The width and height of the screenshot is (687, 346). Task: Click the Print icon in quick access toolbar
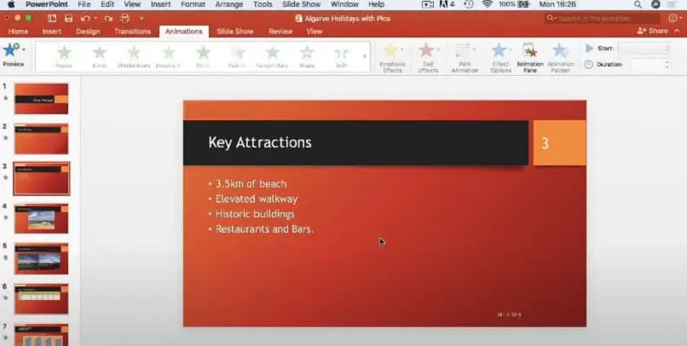click(125, 19)
